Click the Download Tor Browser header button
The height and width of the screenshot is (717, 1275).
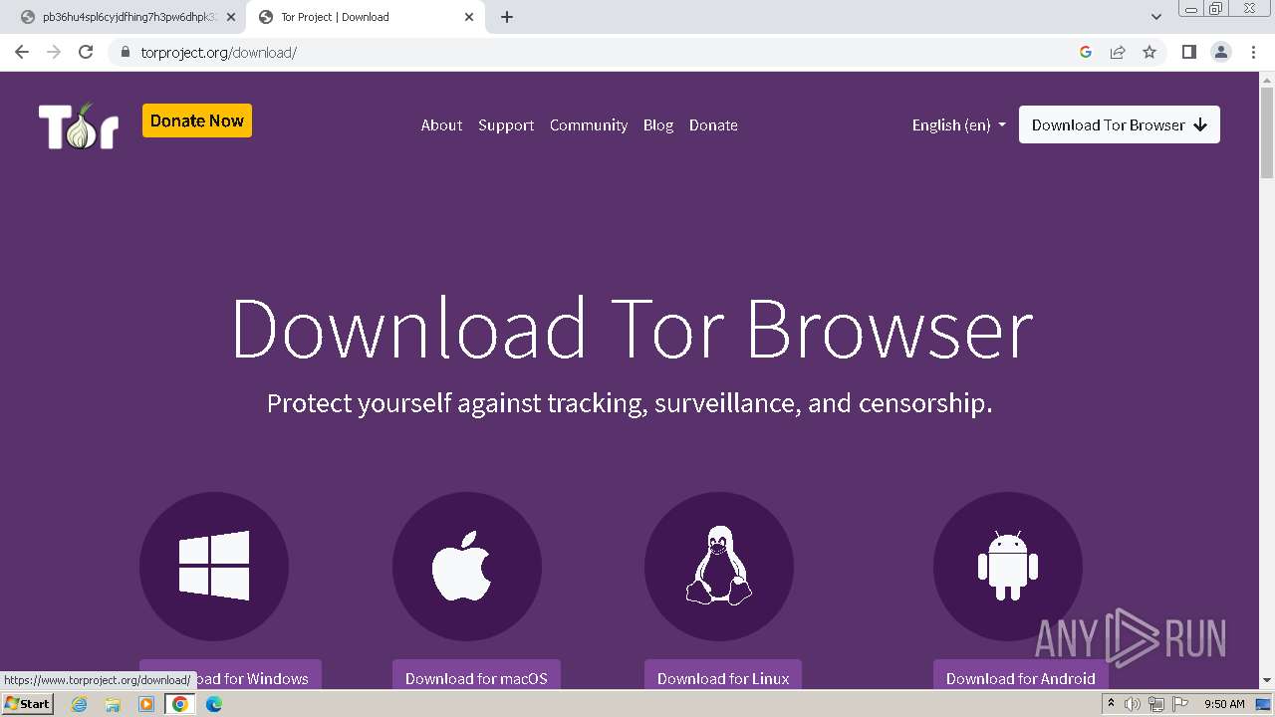(1120, 124)
